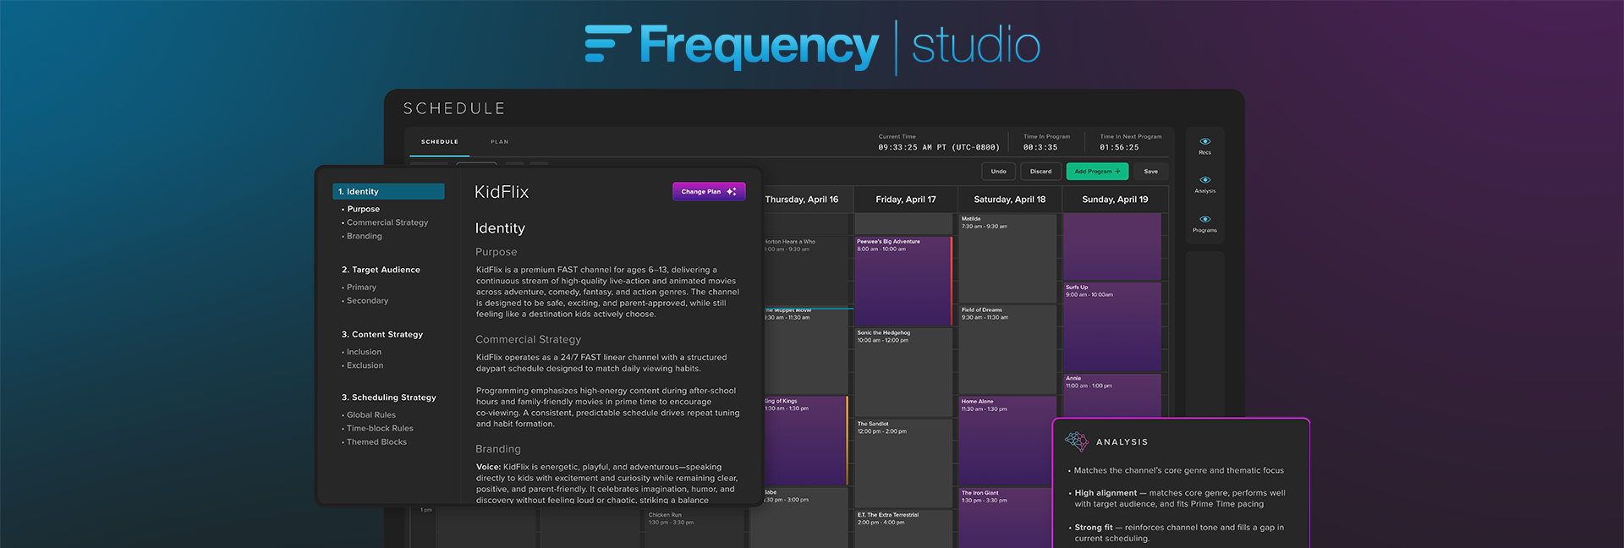Click the High alignment analysis bullet
Viewport: 1624px width, 548px height.
coord(1179,498)
